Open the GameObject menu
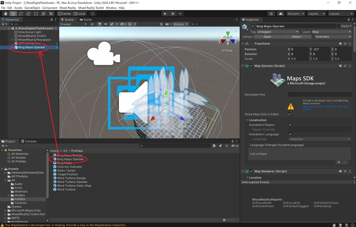The height and width of the screenshot is (227, 356). 32,8
